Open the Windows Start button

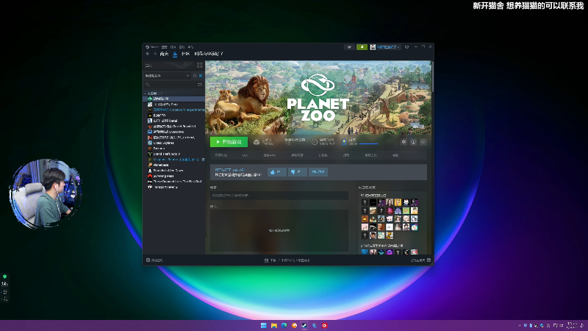click(264, 325)
